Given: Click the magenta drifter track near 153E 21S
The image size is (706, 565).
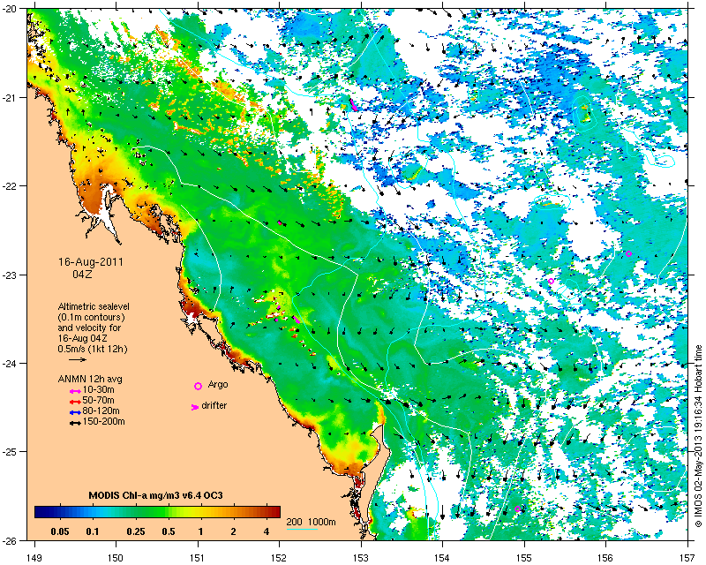Looking at the screenshot, I should click(354, 104).
